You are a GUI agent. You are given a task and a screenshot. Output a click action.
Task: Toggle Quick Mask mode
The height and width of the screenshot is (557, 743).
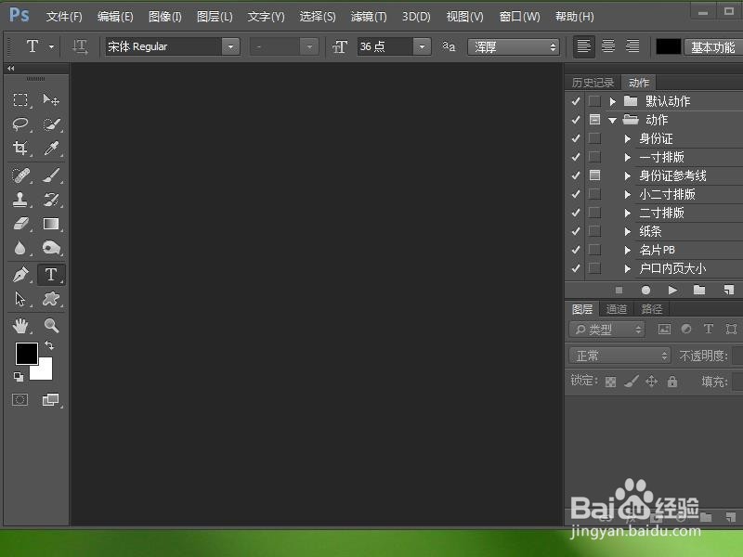click(x=20, y=400)
